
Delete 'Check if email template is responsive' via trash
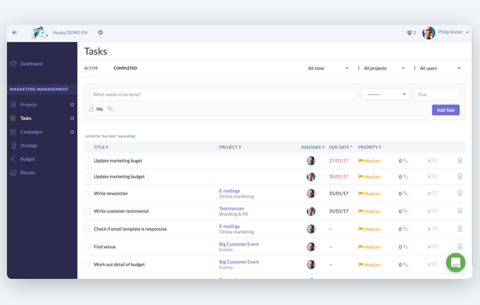pyautogui.click(x=460, y=228)
